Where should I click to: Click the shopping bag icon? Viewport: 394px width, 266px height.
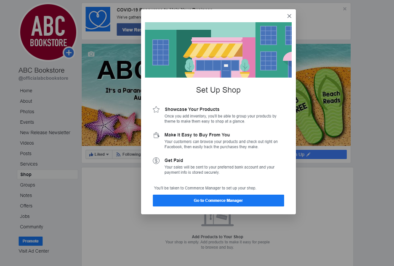tap(156, 135)
